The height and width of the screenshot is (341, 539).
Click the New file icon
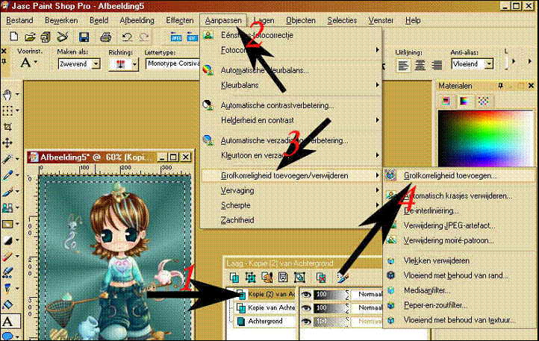(x=13, y=37)
